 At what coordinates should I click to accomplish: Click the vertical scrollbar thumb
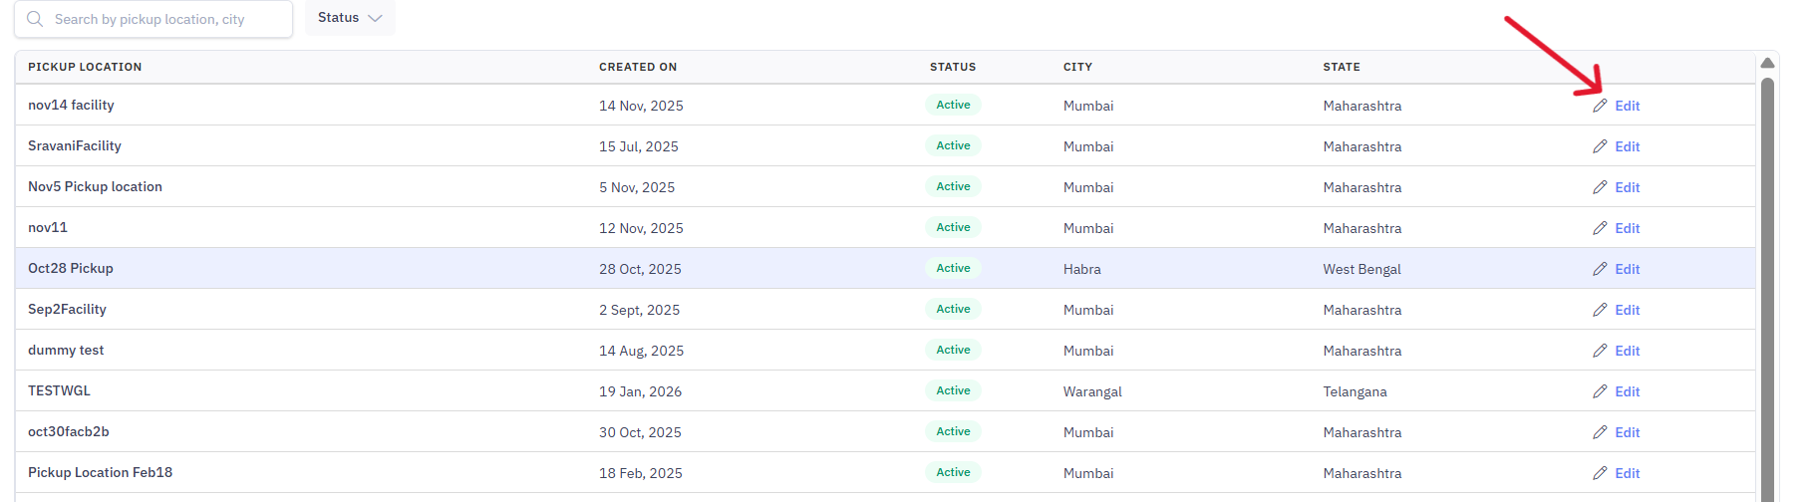pos(1767,289)
